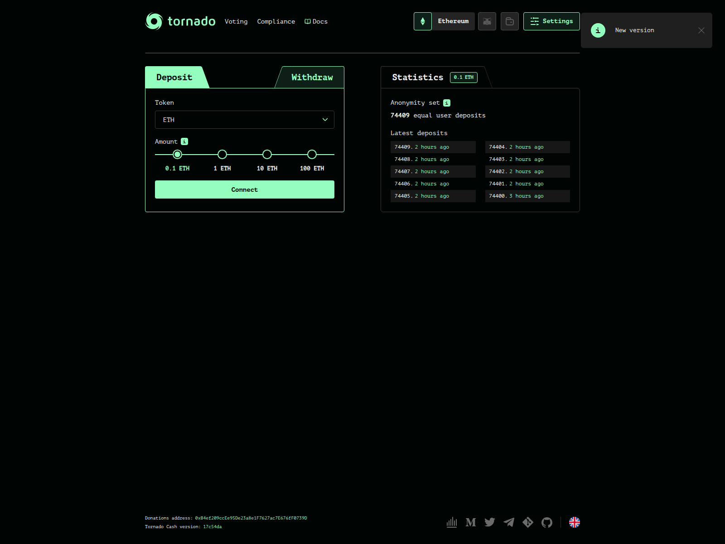725x544 pixels.
Task: Click deposit 74400 3 hours ago
Action: point(527,196)
